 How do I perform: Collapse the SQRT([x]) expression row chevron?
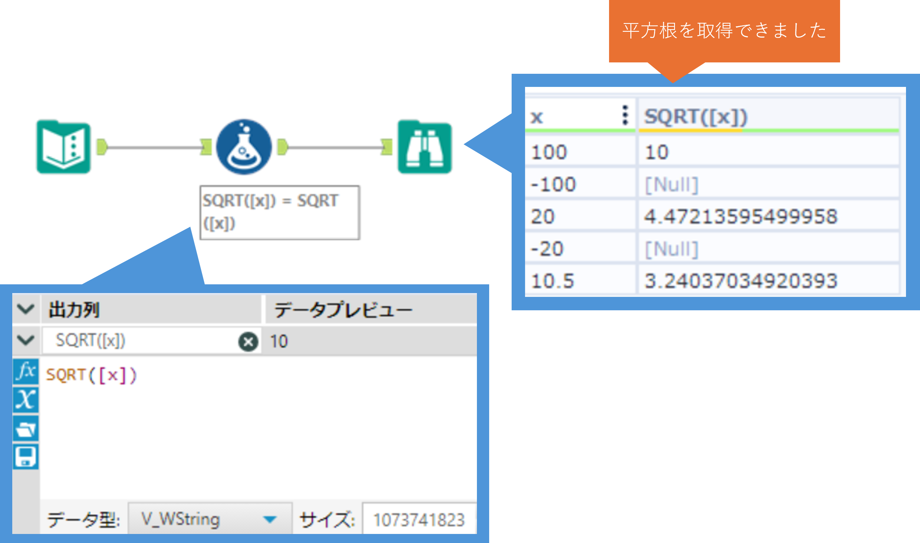click(26, 340)
